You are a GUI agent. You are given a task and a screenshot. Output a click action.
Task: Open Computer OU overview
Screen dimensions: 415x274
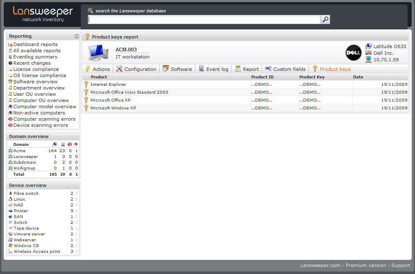(x=41, y=100)
